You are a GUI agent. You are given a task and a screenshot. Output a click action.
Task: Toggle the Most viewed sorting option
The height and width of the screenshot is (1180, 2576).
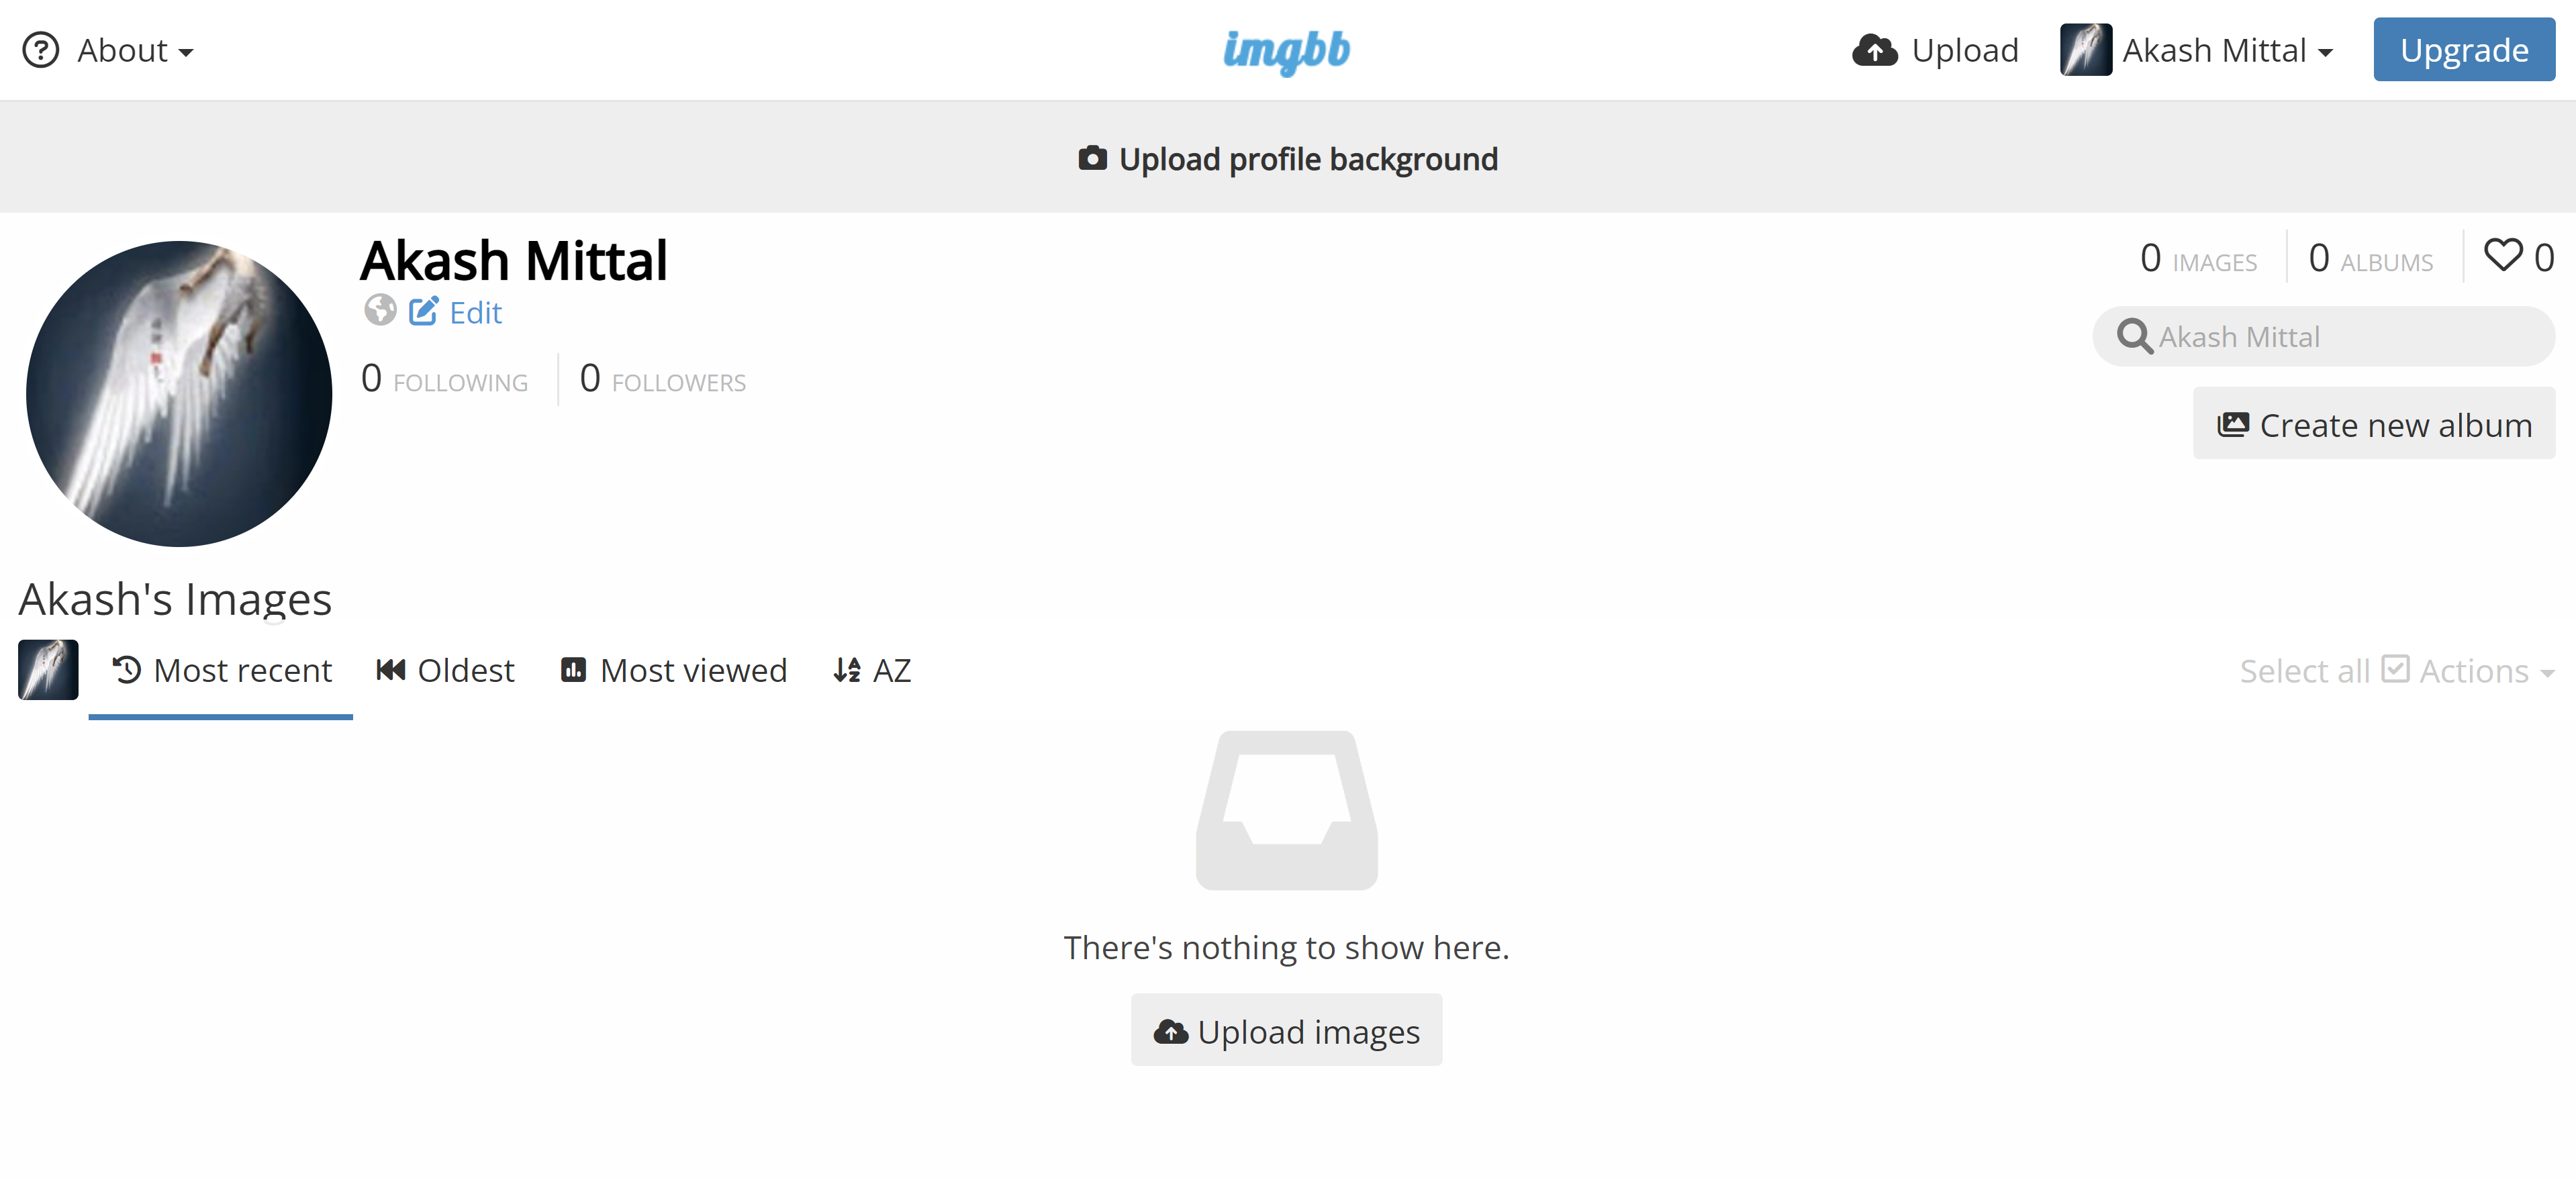672,669
